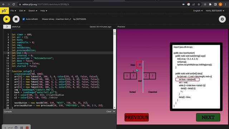Fold the setup function at line 15
Screen dimensions: 229x129
(x=10, y=71)
